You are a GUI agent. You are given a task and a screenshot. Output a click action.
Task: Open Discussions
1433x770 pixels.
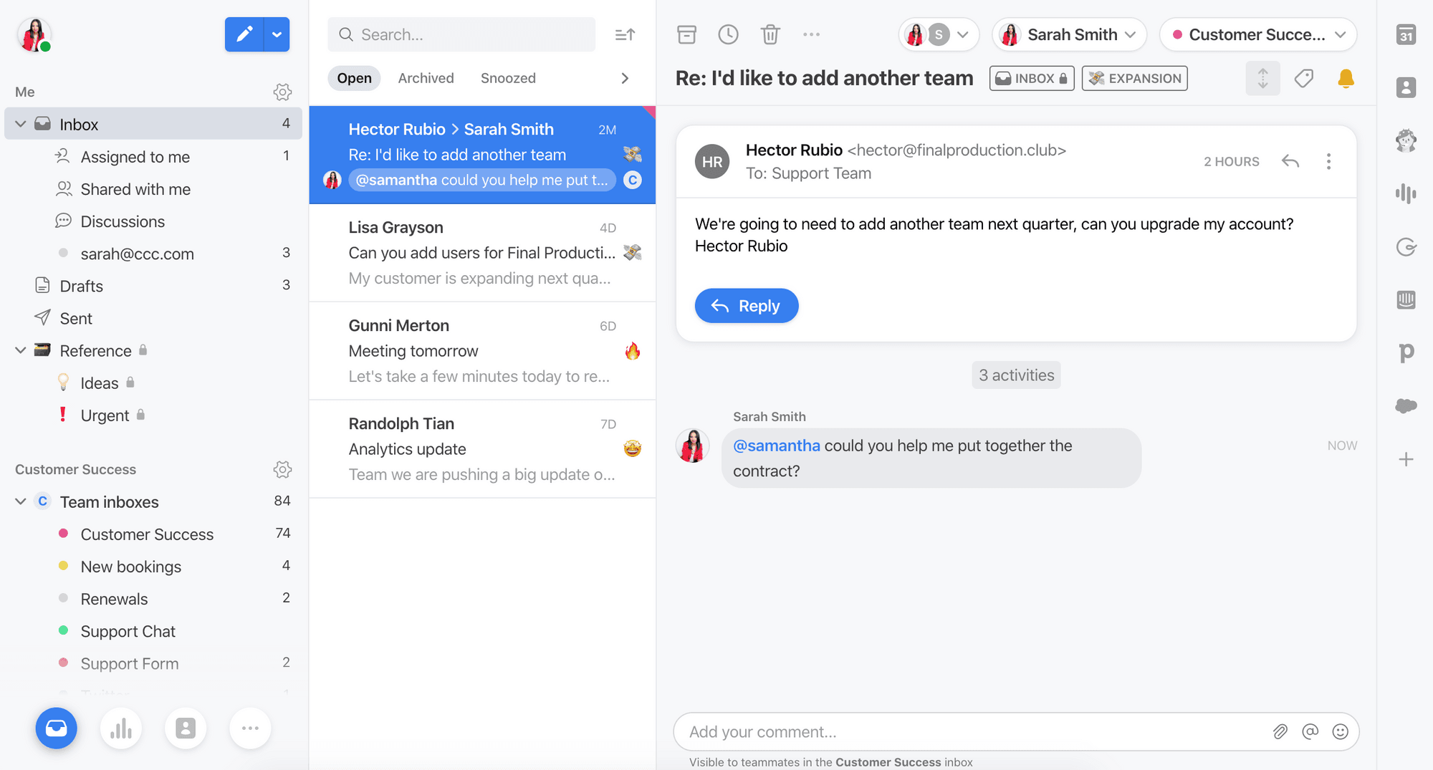click(x=153, y=221)
